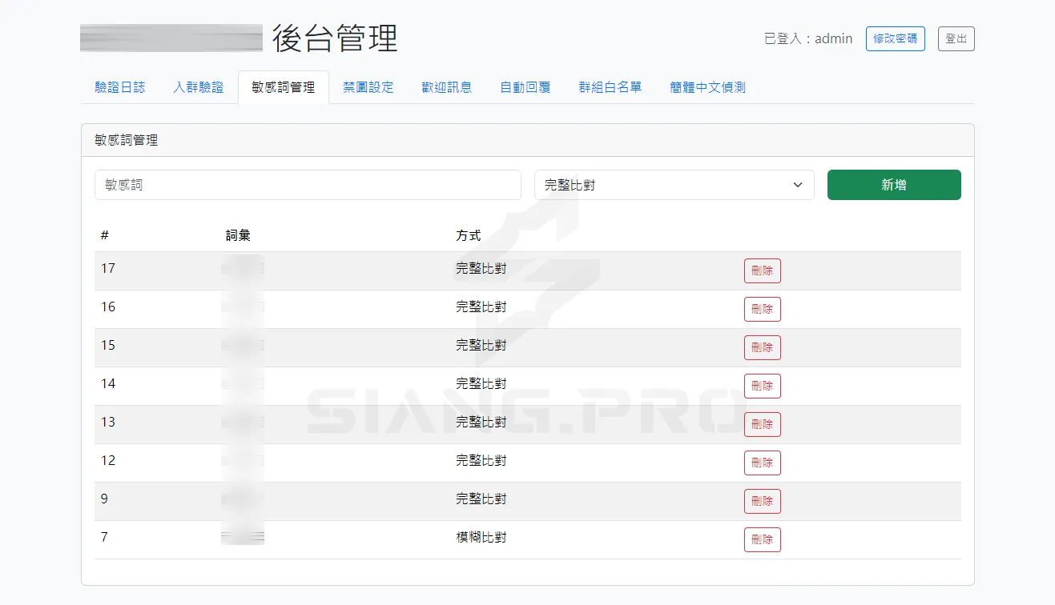
Task: Open the 歡迎訊息 tab
Action: click(446, 88)
